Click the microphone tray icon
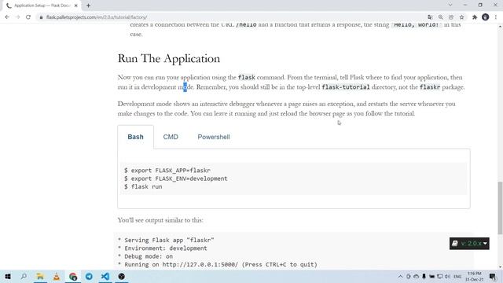 coord(424,277)
